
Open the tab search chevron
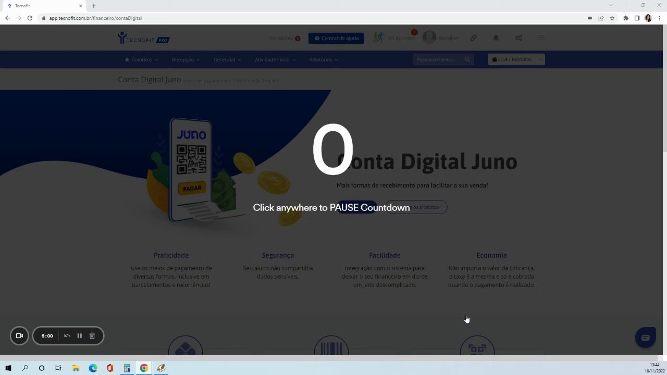coord(611,5)
